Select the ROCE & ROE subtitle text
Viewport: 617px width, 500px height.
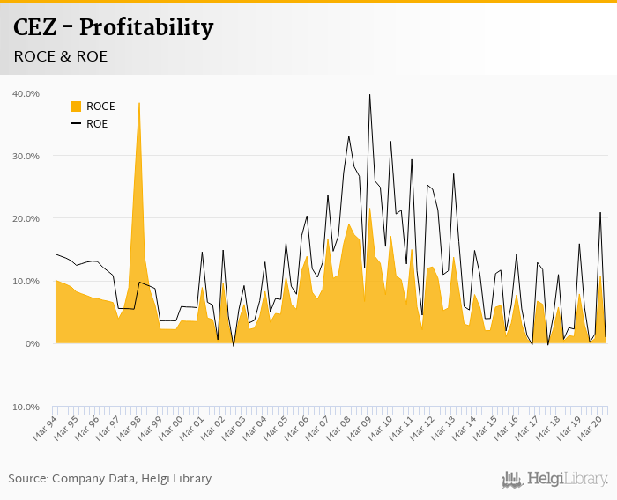coord(60,56)
